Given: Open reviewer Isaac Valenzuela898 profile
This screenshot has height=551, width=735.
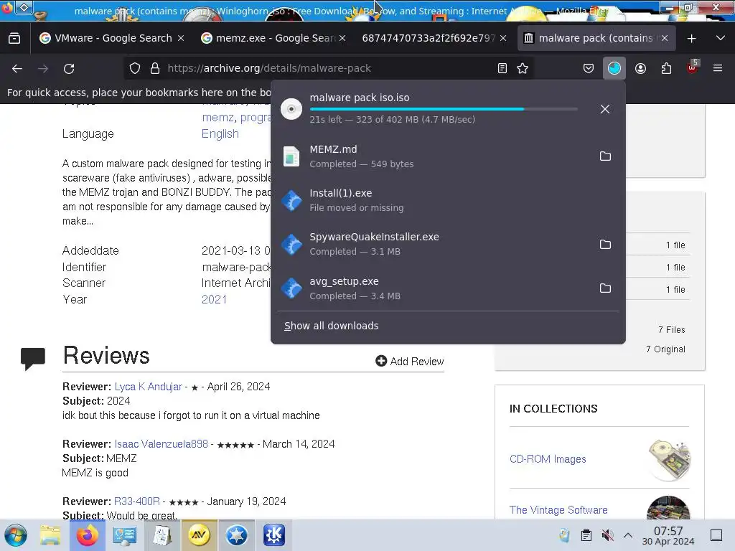Looking at the screenshot, I should pyautogui.click(x=161, y=443).
